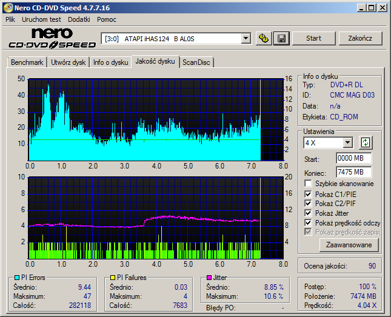
Task: Toggle Szybkie skanowanie checkbox
Action: click(308, 184)
